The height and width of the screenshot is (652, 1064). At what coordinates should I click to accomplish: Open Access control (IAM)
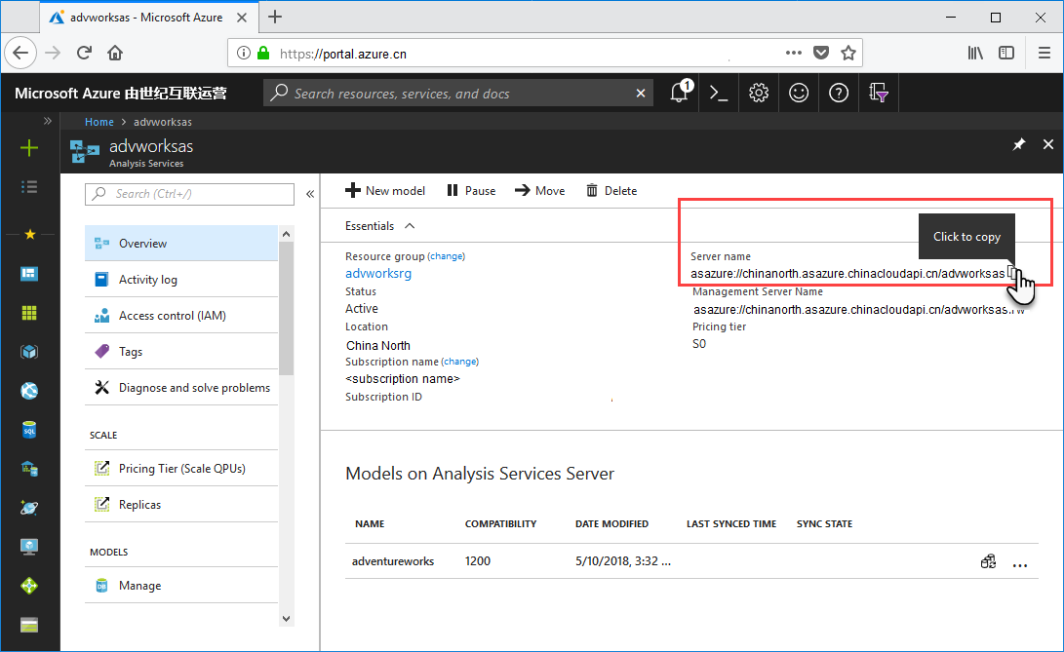181,316
